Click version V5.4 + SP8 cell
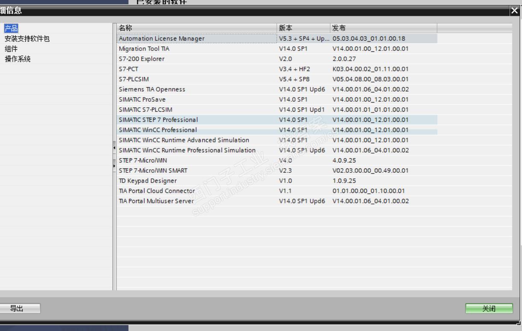 (x=304, y=79)
